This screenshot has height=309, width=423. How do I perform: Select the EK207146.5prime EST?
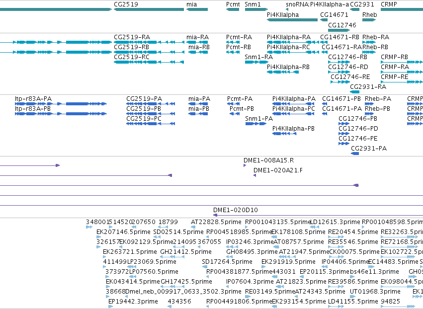(x=99, y=237)
